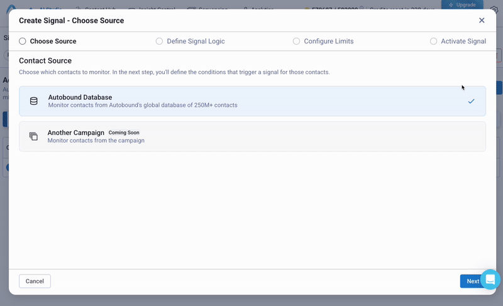
Task: Click the Upgrade button behind the dialog
Action: pos(462,5)
